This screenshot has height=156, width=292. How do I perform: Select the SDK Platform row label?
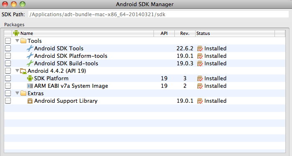51,78
